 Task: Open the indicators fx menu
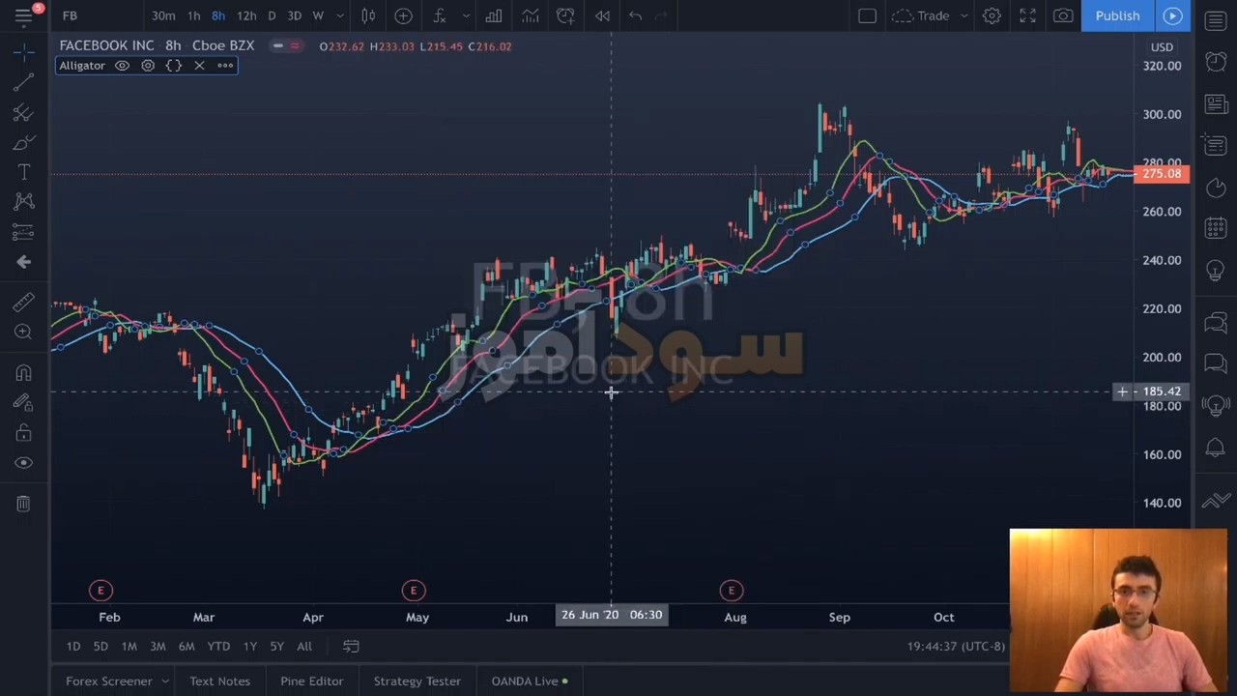pos(440,15)
